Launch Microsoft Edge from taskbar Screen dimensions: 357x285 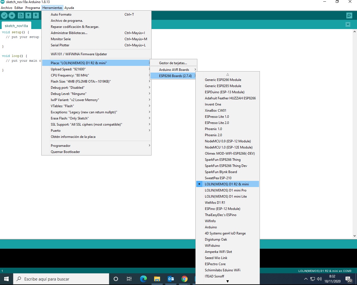(143, 279)
